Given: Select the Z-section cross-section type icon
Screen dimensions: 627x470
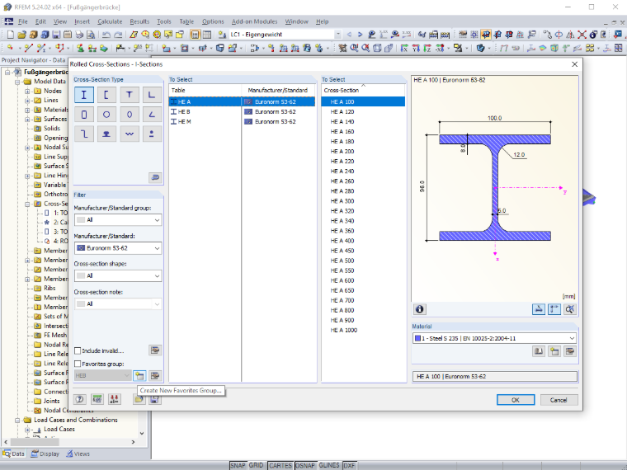Looking at the screenshot, I should pos(84,134).
